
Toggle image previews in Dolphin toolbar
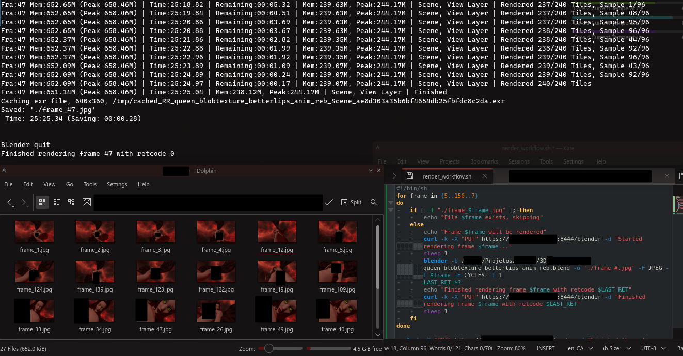[87, 202]
